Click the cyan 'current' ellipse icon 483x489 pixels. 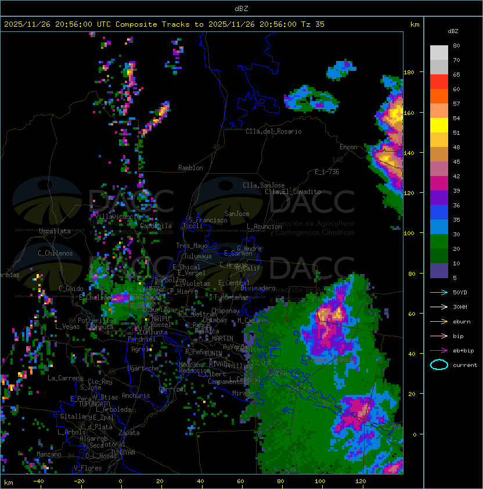coord(439,365)
